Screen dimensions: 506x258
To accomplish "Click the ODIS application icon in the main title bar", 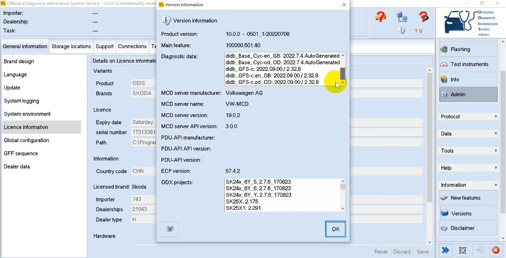I will point(3,4).
